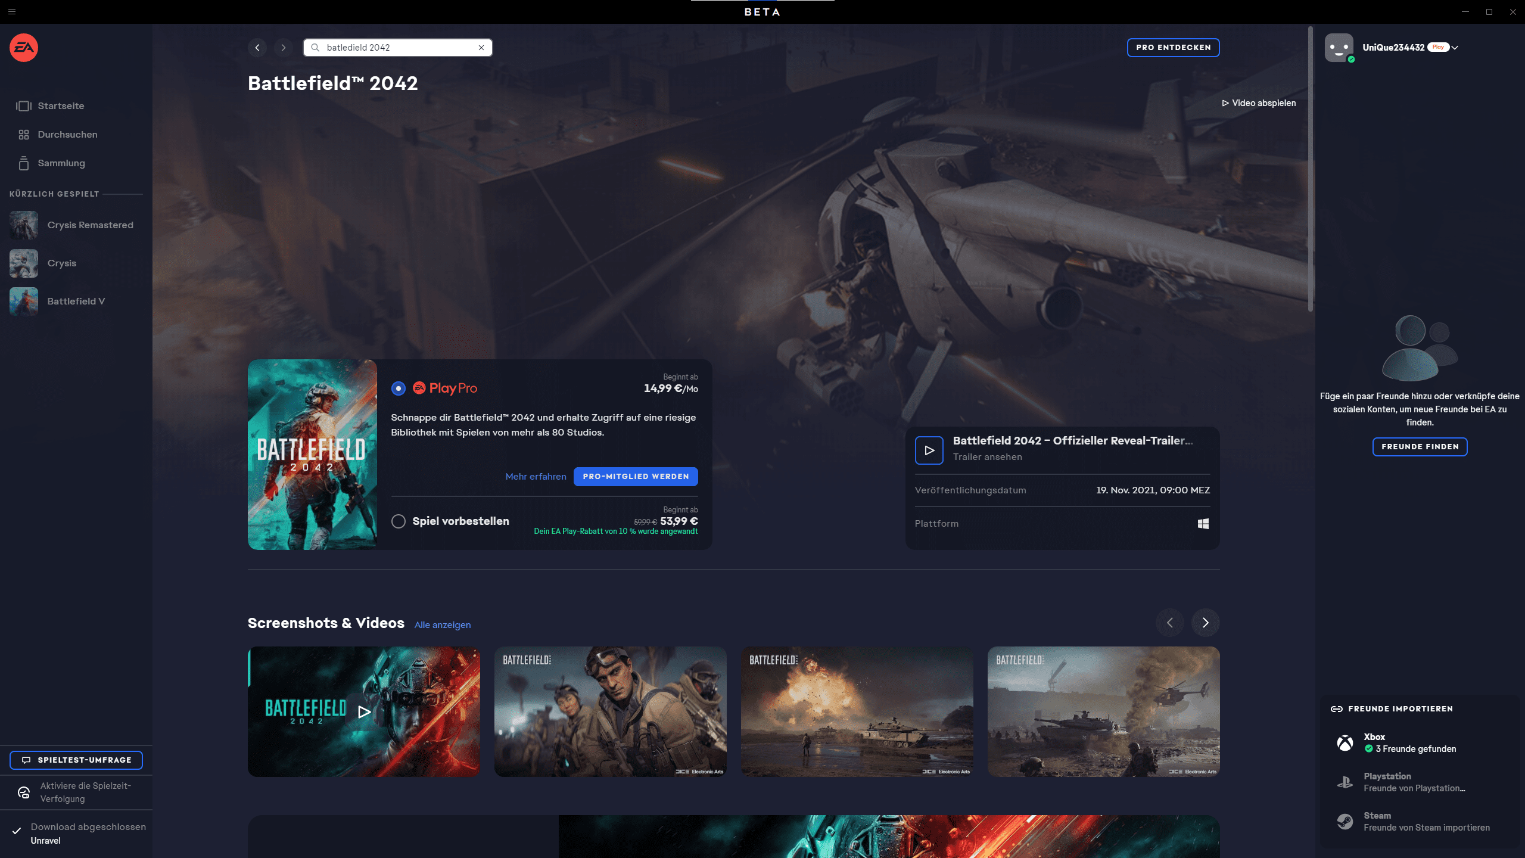Go back with the left arrow button
The image size is (1525, 858).
[257, 48]
